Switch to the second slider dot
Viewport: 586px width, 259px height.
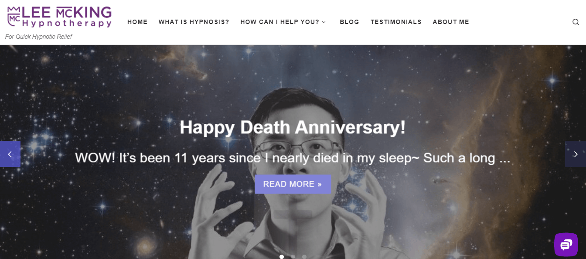tap(293, 257)
